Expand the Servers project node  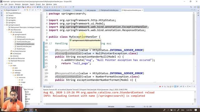coord(5,15)
